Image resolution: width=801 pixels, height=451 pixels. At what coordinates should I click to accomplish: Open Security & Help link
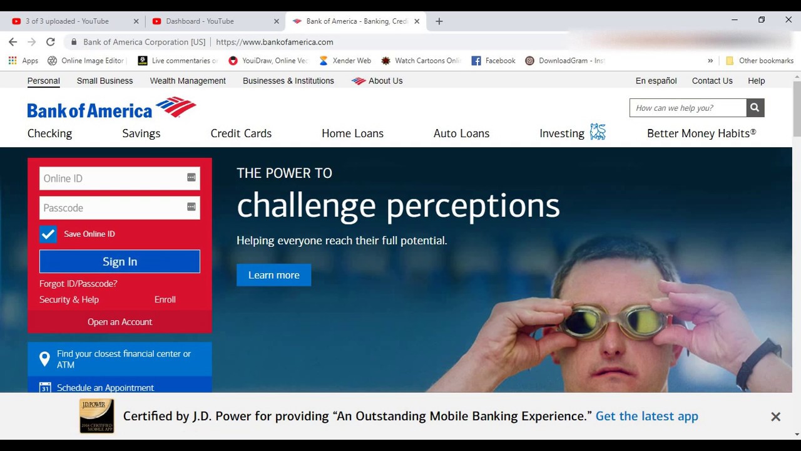69,299
